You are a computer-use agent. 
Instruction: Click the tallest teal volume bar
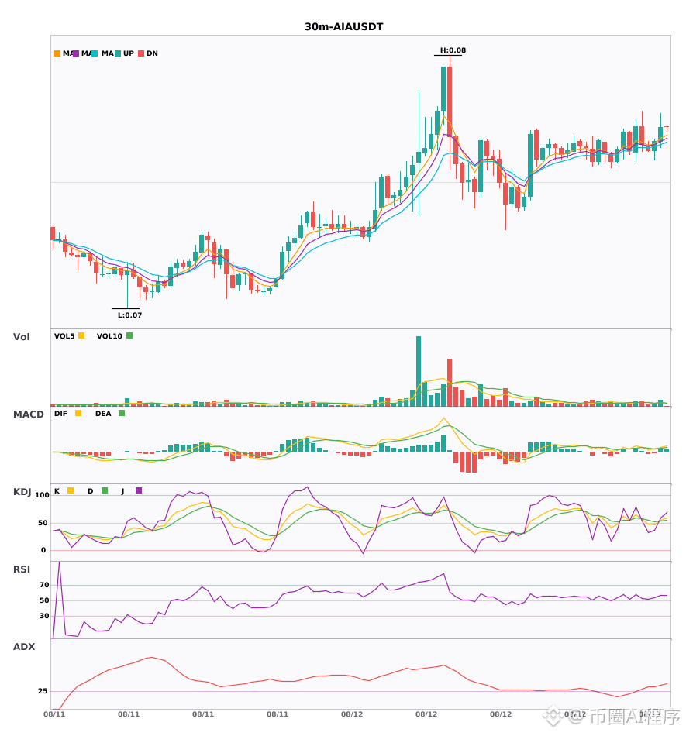pos(419,371)
